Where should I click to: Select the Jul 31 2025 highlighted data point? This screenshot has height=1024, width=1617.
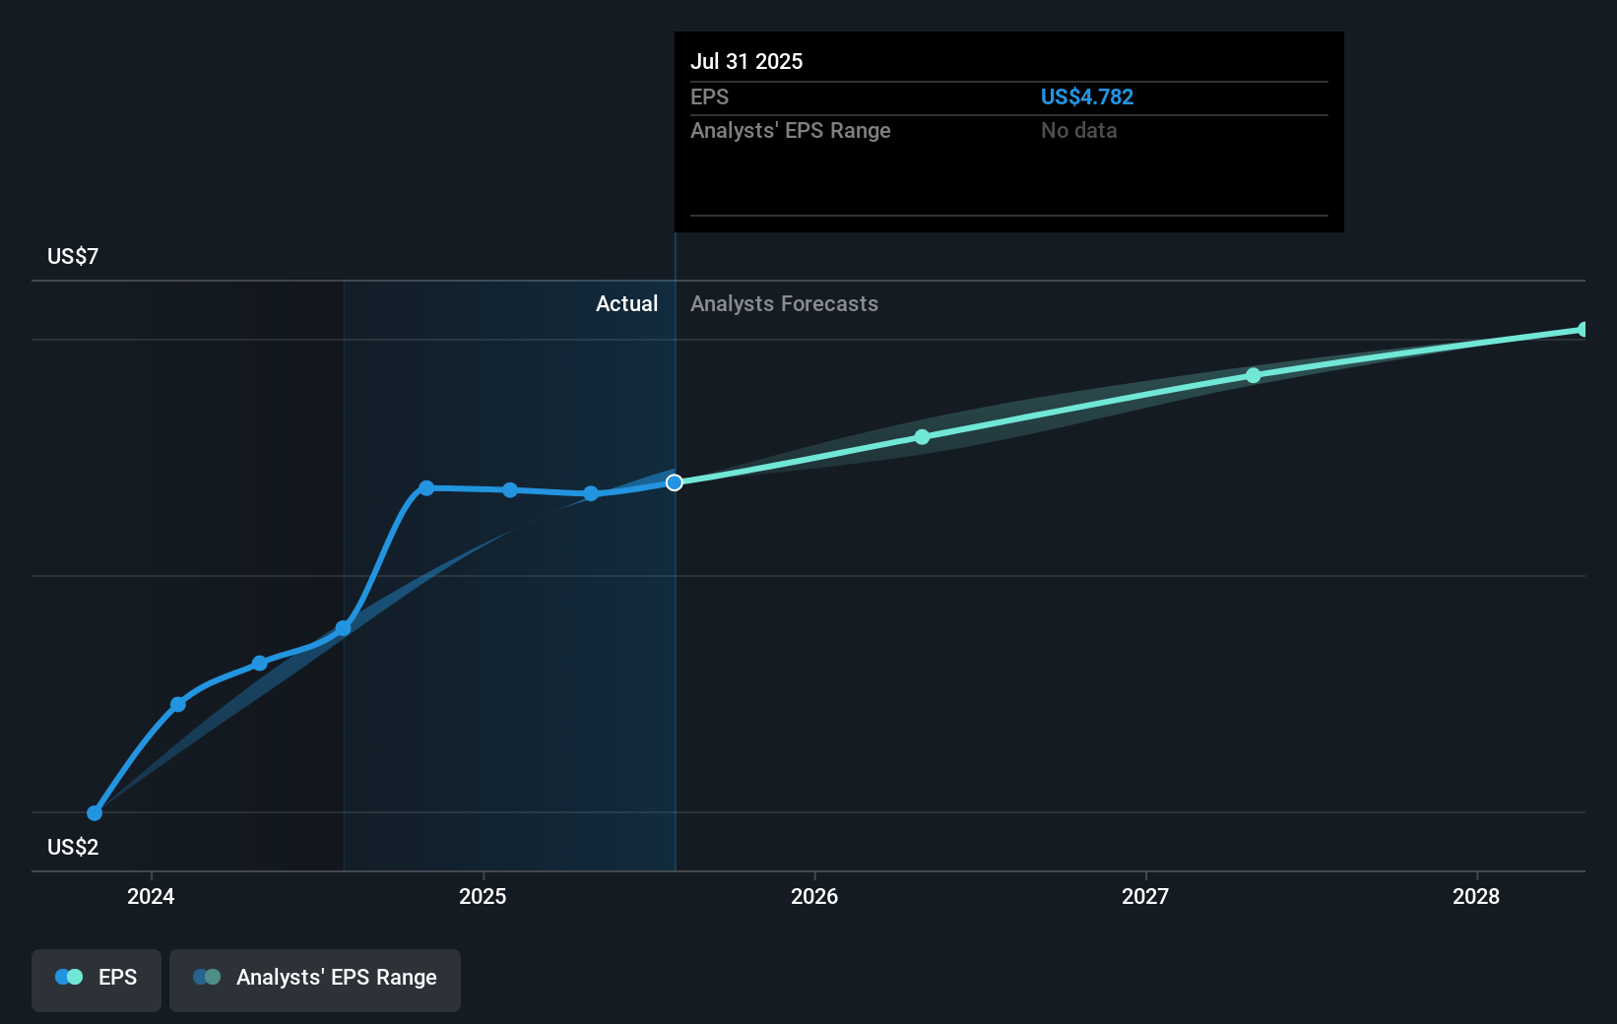click(675, 482)
